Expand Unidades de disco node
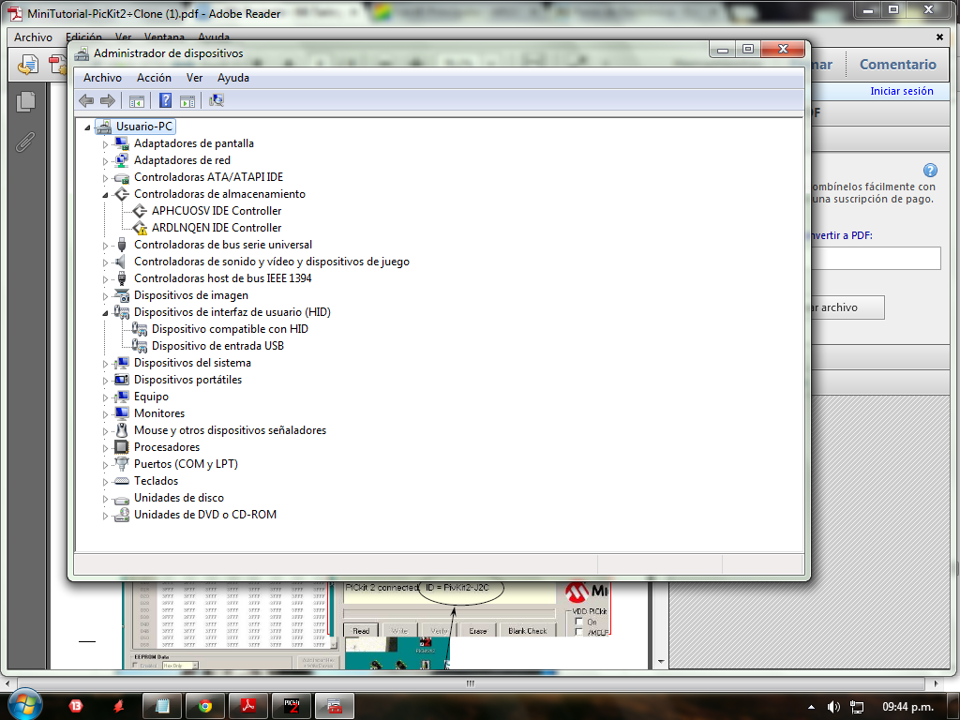Image resolution: width=960 pixels, height=720 pixels. (x=105, y=499)
